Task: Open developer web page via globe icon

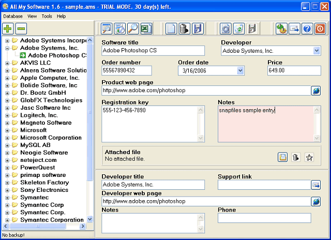Action: click(x=316, y=202)
